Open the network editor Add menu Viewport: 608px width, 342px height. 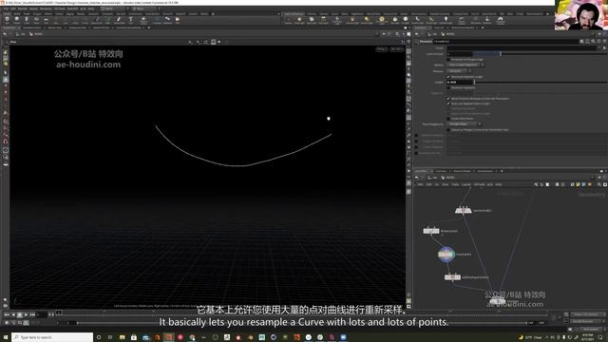click(x=420, y=184)
